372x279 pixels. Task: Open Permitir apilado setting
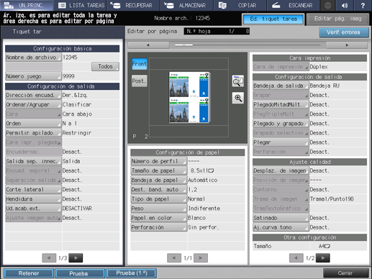33,133
